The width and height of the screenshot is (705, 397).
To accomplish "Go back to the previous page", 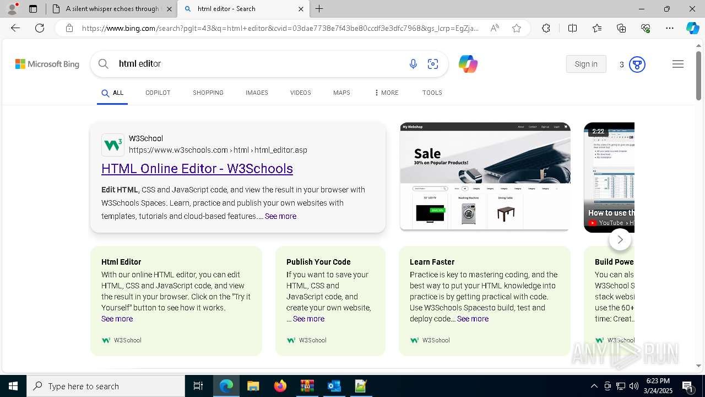I will (15, 28).
